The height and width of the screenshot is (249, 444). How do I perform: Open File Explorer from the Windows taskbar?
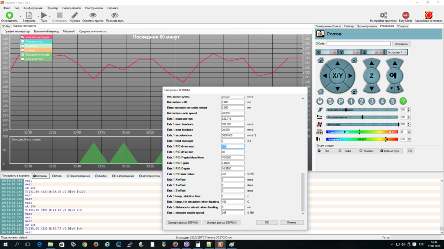pyautogui.click(x=50, y=245)
